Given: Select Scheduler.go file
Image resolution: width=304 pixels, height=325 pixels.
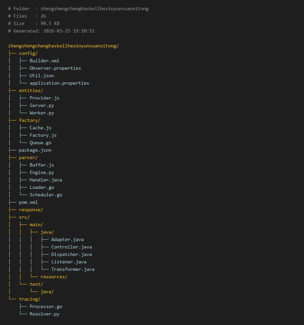Looking at the screenshot, I should click(46, 195).
